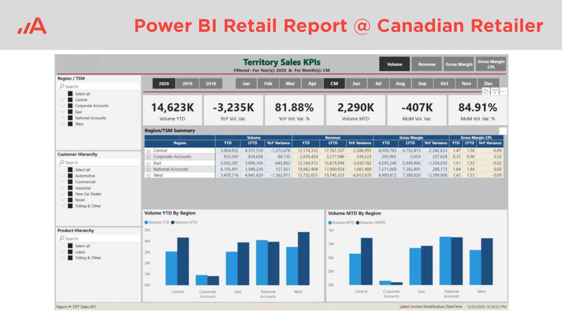Expand the Lubes chevron in Product Hierarchy
The width and height of the screenshot is (562, 316).
[x=63, y=252]
